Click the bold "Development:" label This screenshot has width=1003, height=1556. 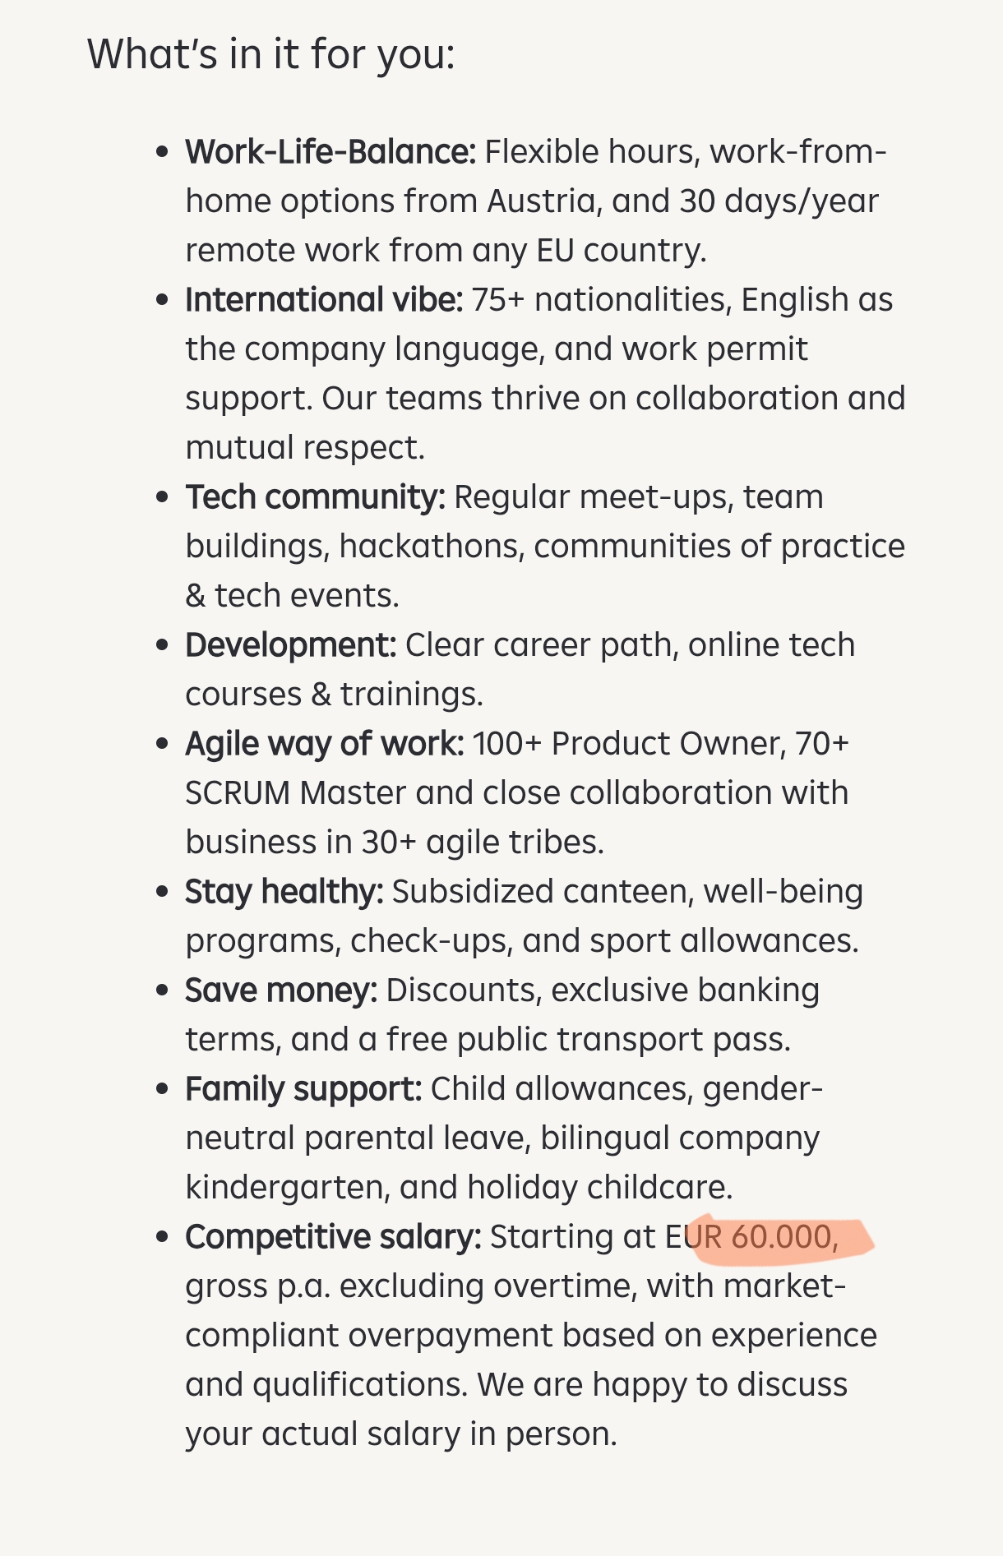tap(290, 645)
